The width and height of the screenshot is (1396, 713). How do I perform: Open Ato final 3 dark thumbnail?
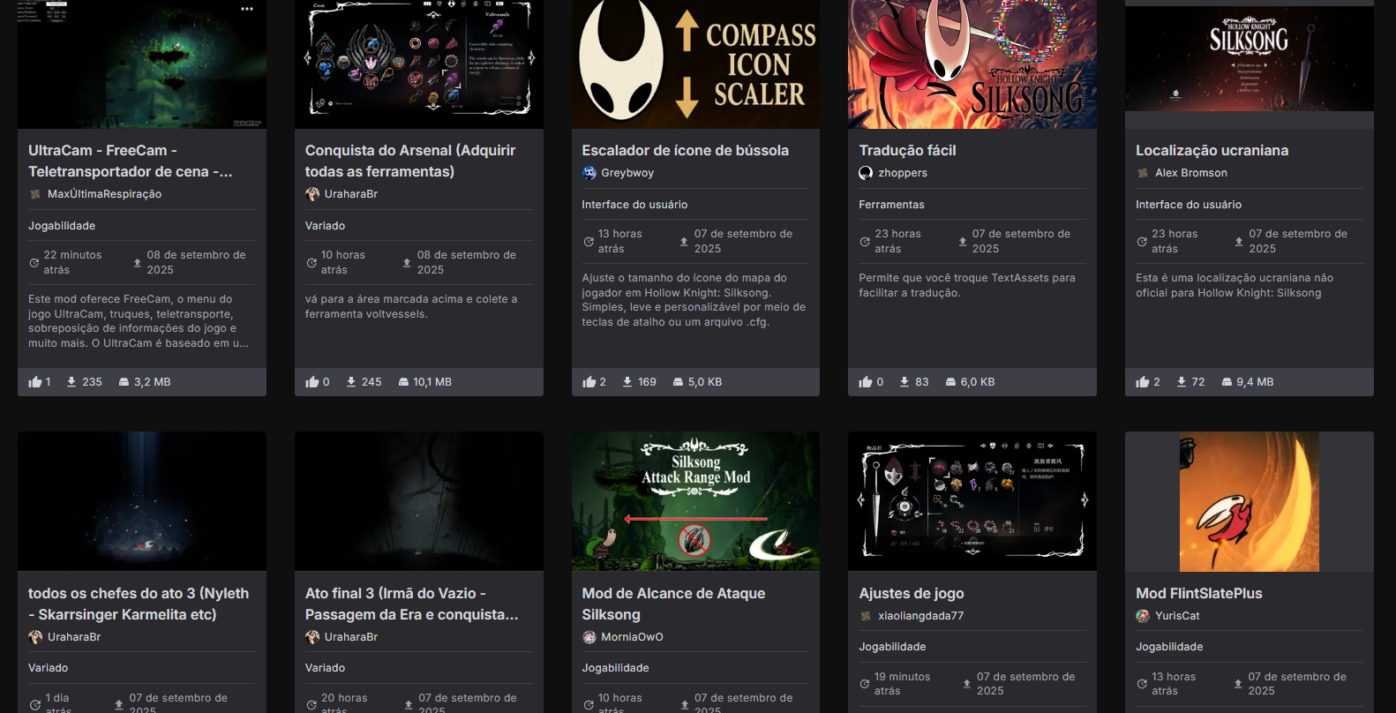419,501
